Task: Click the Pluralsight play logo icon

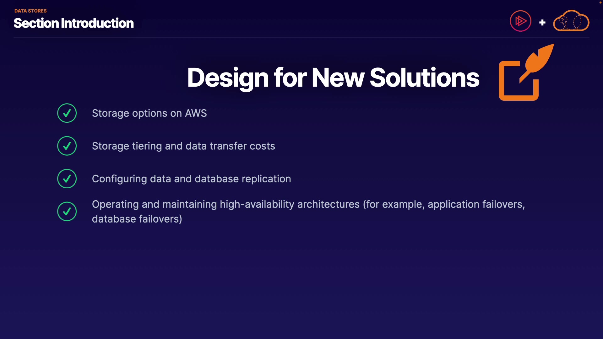Action: coord(520,21)
